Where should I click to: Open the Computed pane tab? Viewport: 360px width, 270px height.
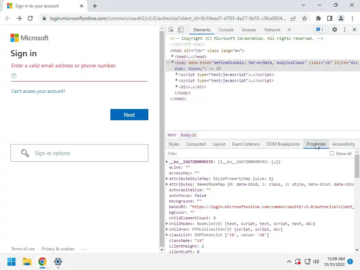(x=196, y=144)
